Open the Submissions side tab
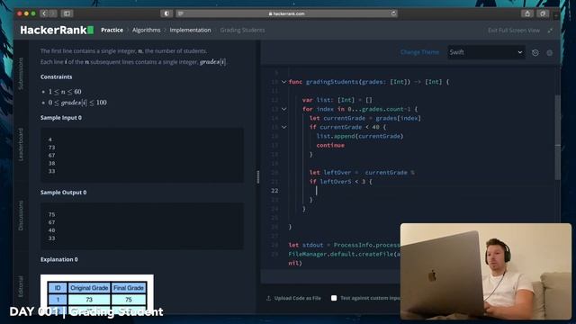576x324 pixels. [x=21, y=74]
